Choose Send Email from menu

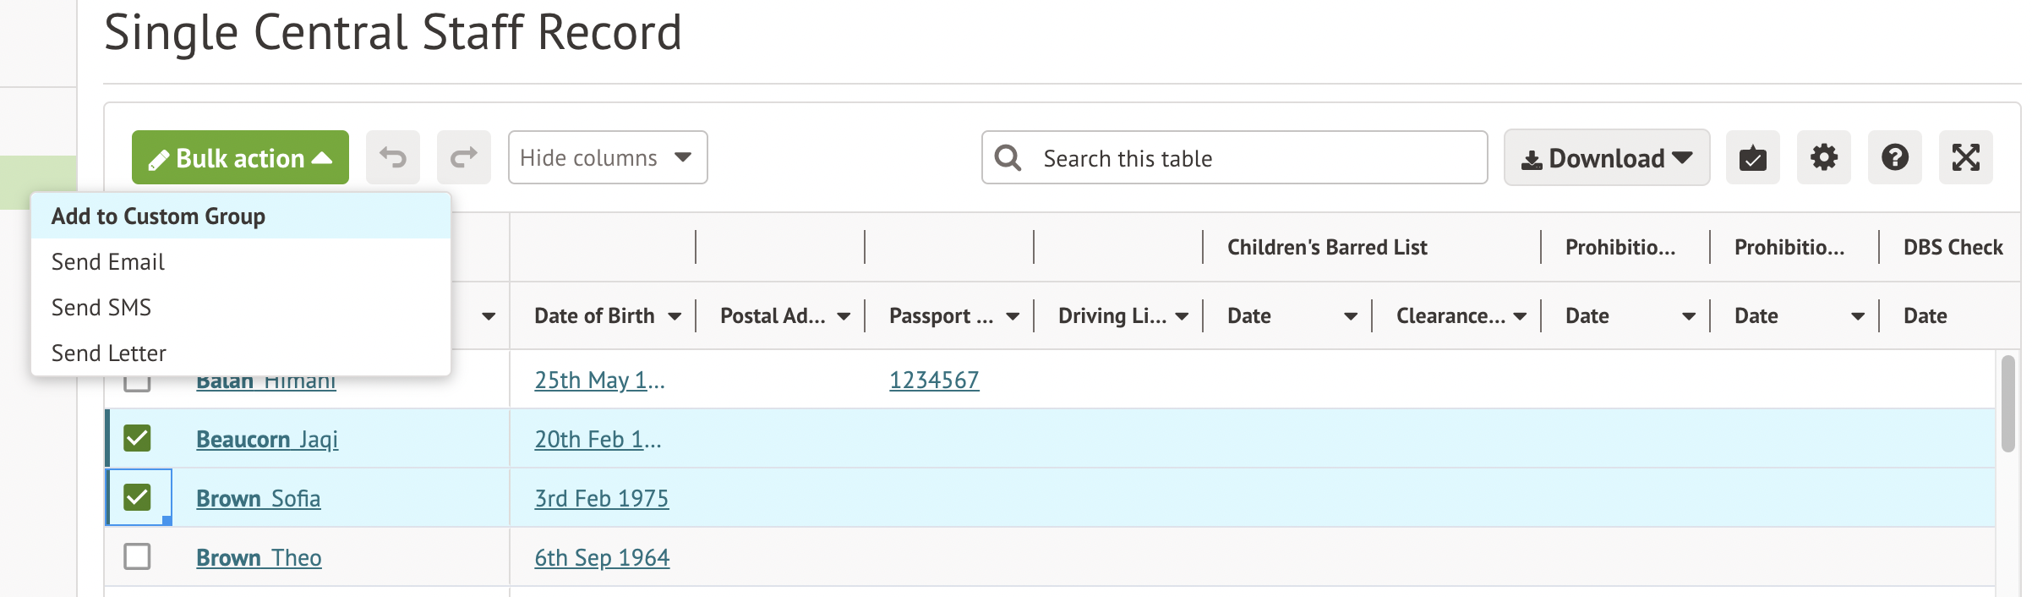pyautogui.click(x=241, y=262)
